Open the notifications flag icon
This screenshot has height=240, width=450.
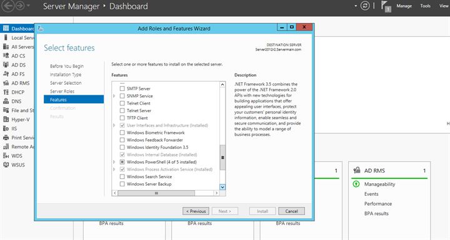pos(386,6)
